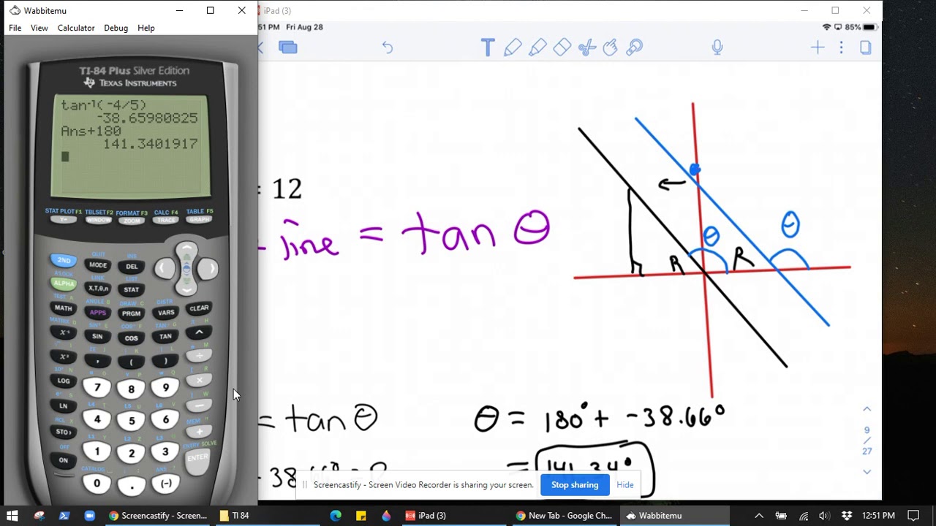Click the TAN key

pyautogui.click(x=166, y=337)
